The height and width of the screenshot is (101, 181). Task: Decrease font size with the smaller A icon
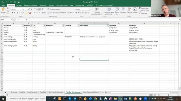pos(31,9)
